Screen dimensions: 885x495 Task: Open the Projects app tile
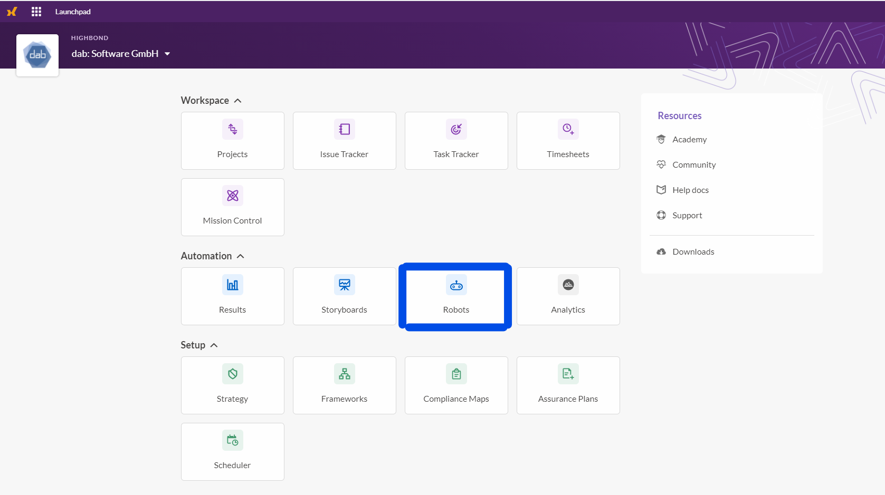[x=232, y=141]
